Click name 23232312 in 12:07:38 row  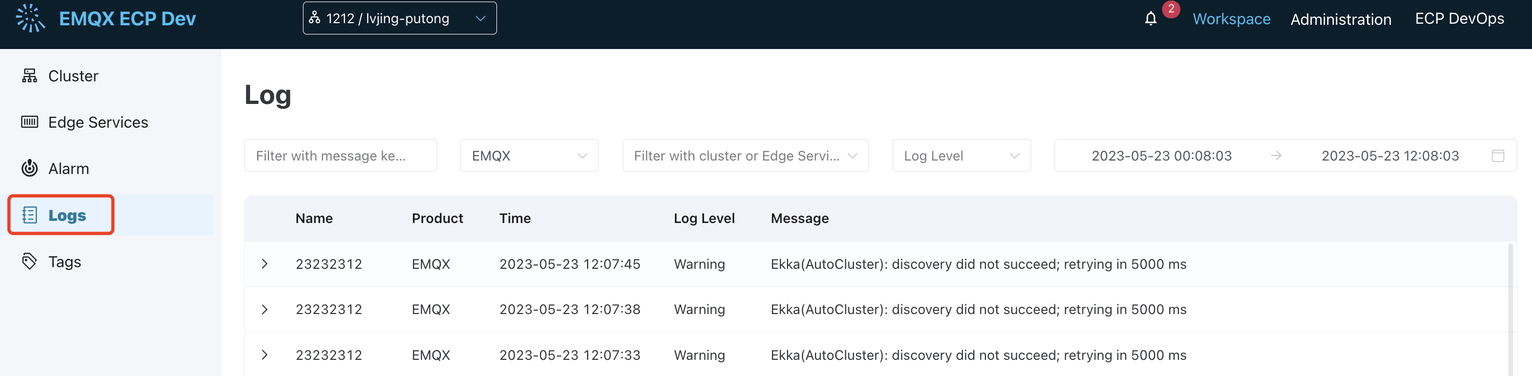[328, 309]
